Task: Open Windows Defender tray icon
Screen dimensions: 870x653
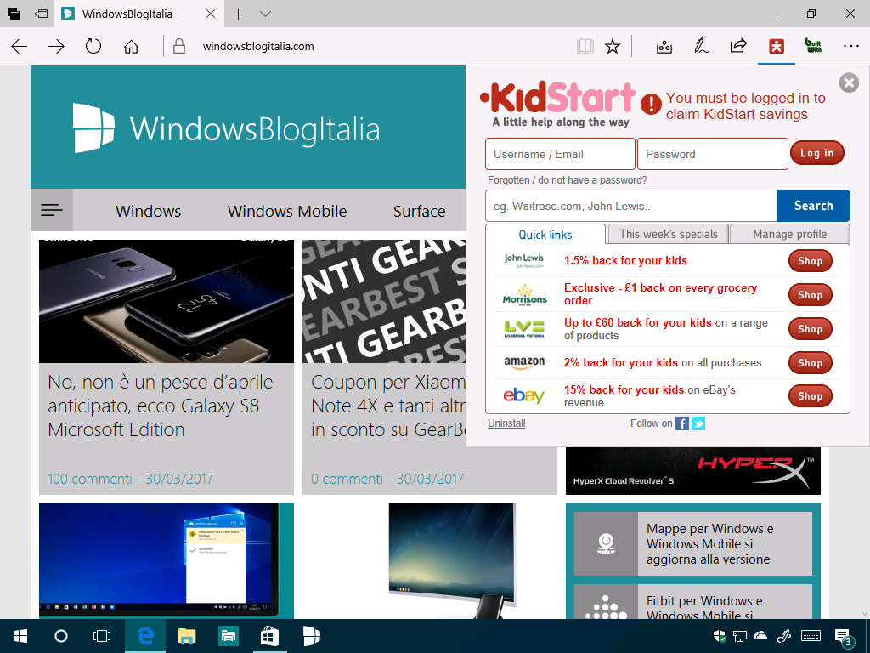Action: (719, 636)
